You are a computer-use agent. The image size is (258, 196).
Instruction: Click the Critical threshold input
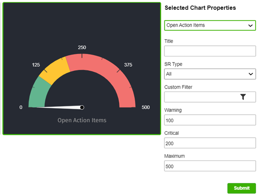click(x=210, y=143)
